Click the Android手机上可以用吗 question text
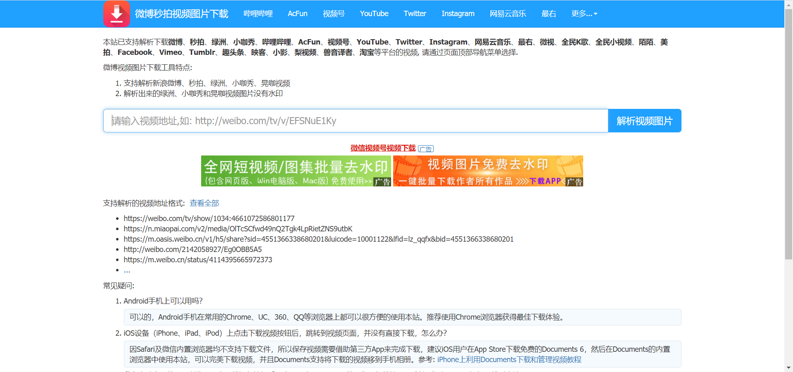Viewport: 793px width, 372px height. tap(163, 301)
